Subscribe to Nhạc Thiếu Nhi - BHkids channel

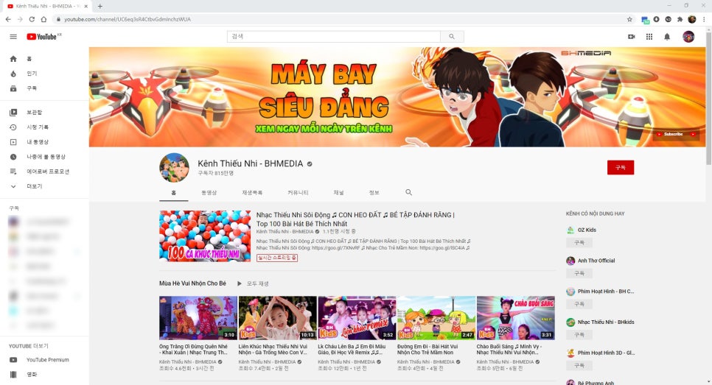click(x=579, y=335)
